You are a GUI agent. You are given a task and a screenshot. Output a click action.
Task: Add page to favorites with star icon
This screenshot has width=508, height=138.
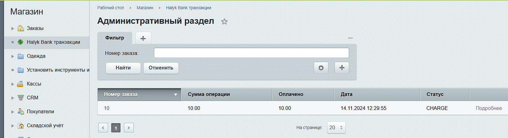pos(224,22)
